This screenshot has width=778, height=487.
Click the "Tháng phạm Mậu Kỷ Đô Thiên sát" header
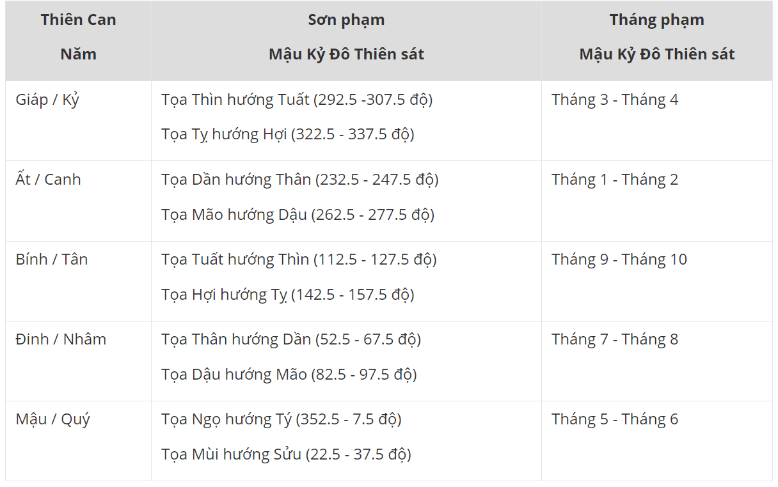(x=656, y=37)
